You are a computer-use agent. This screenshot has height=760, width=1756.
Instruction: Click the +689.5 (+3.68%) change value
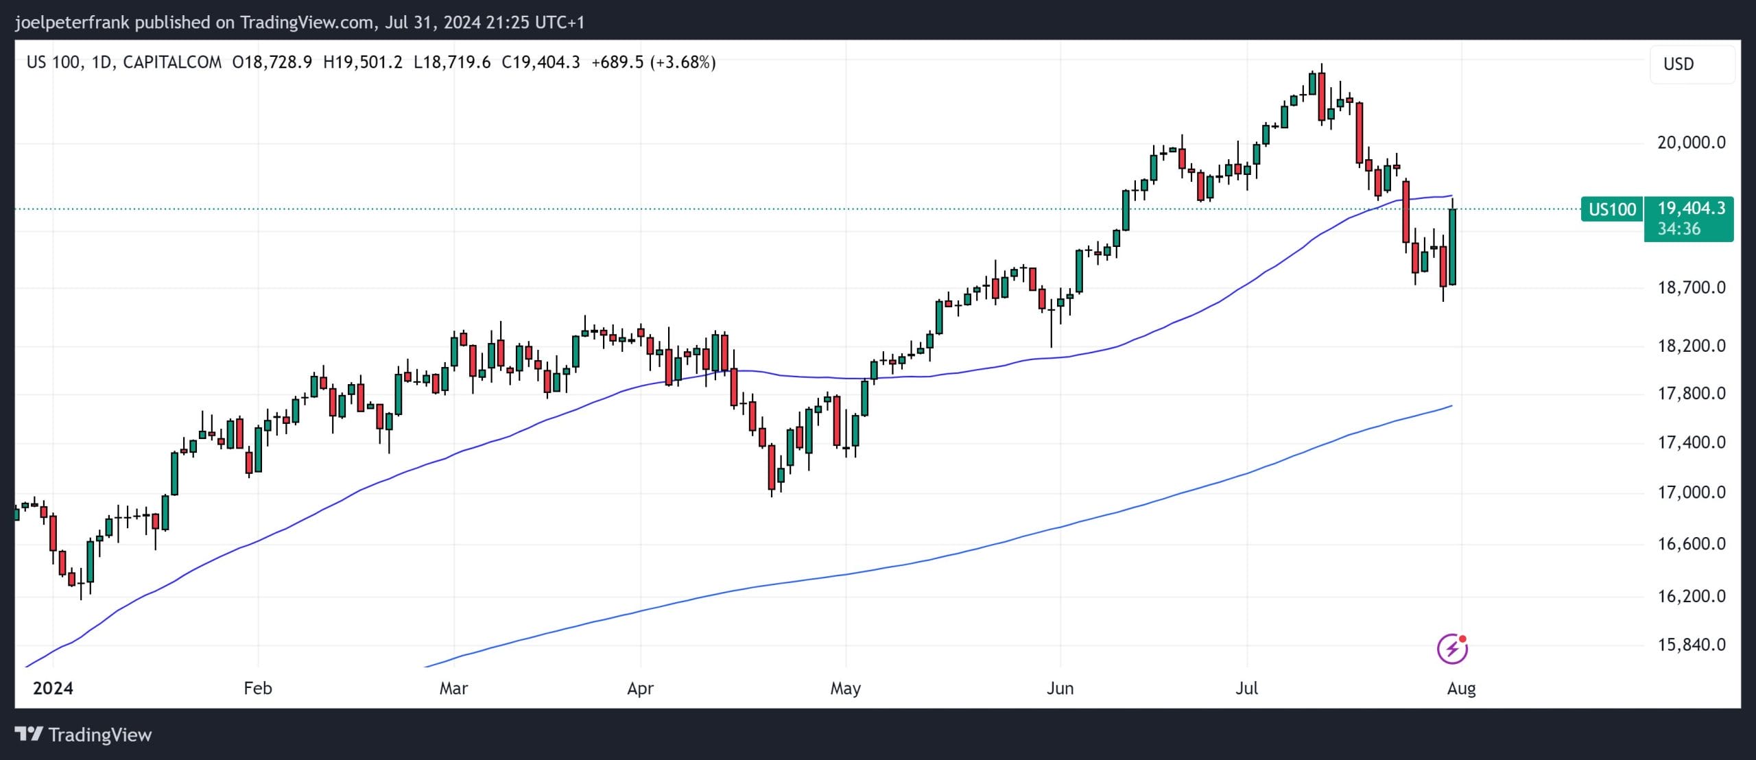tap(654, 62)
